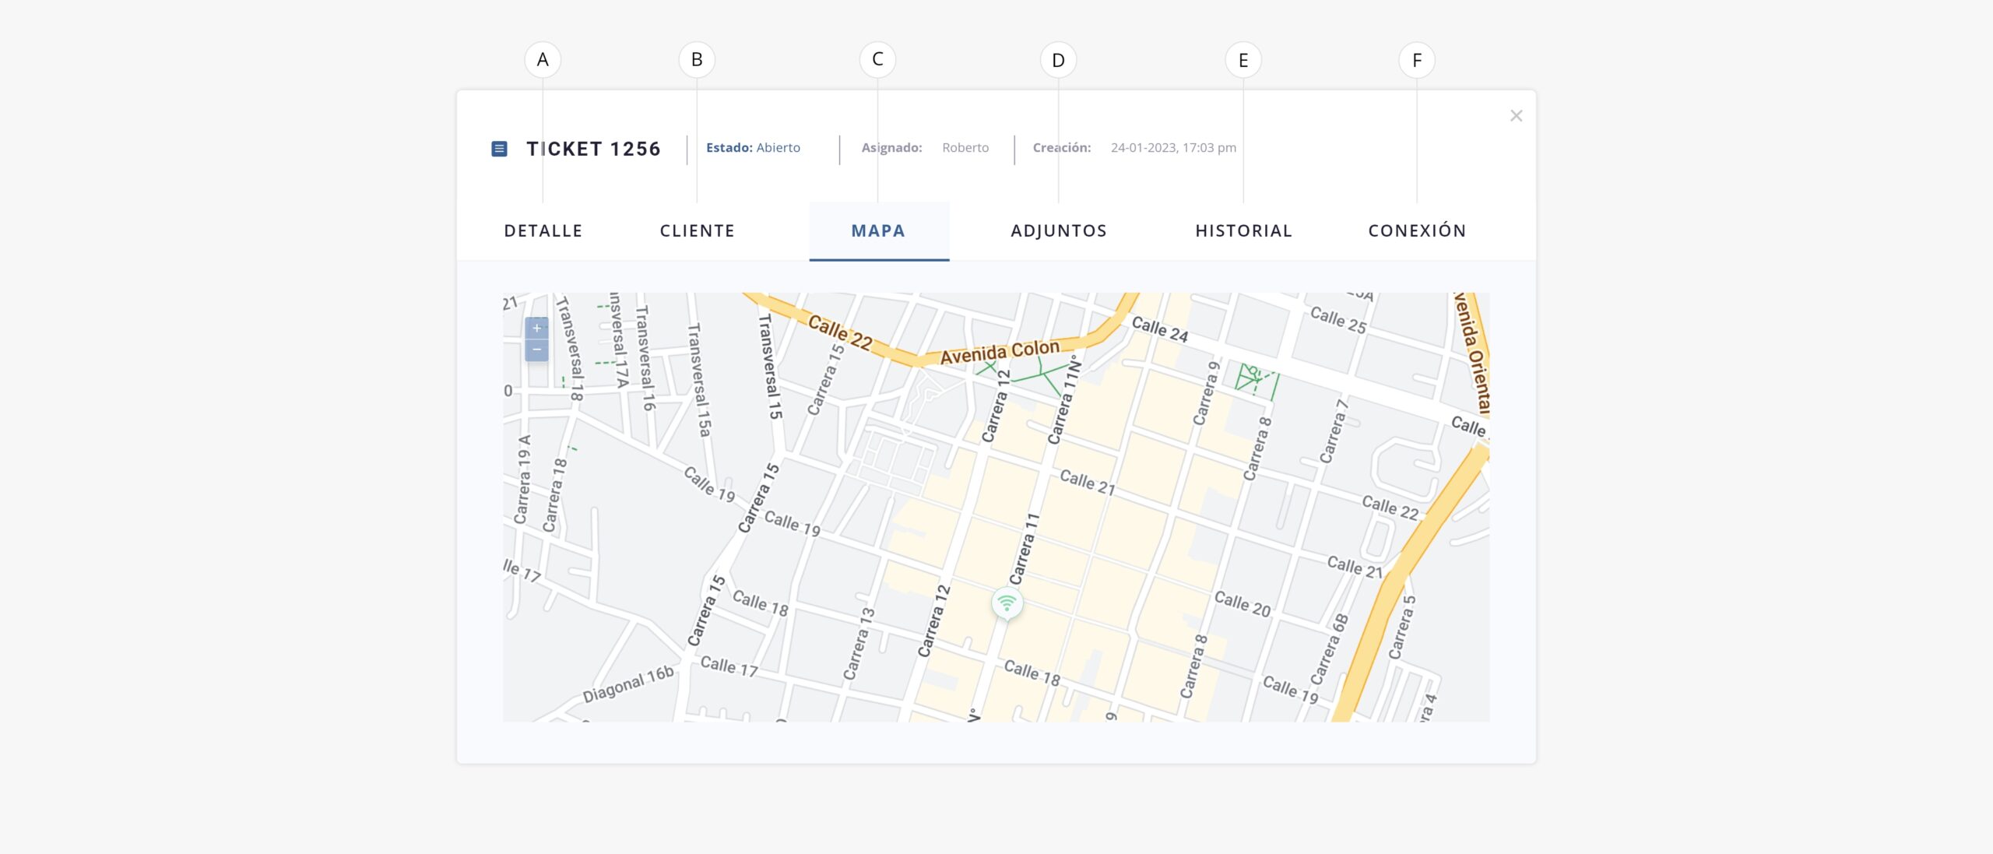Click annotation marker B

pyautogui.click(x=697, y=60)
